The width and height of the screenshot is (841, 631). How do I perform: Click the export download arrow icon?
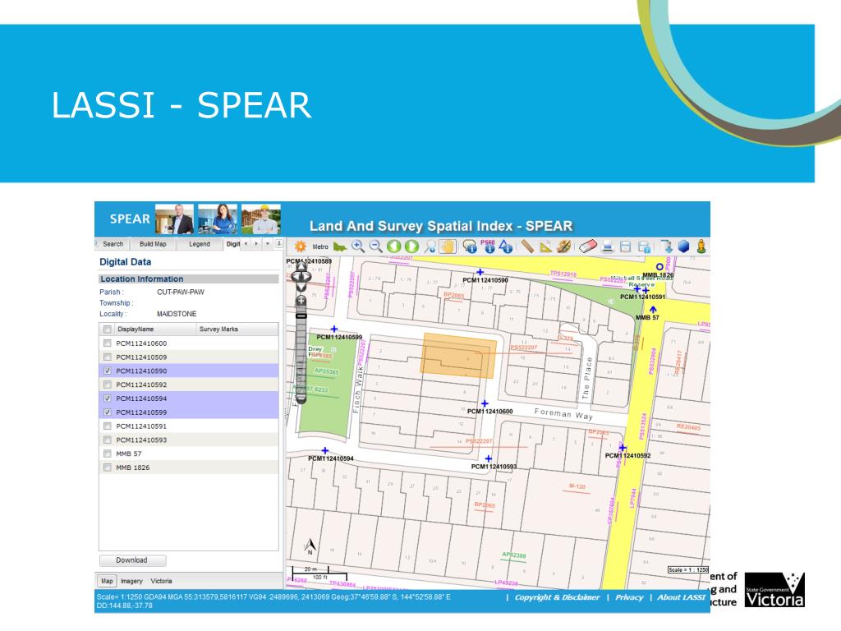point(667,246)
